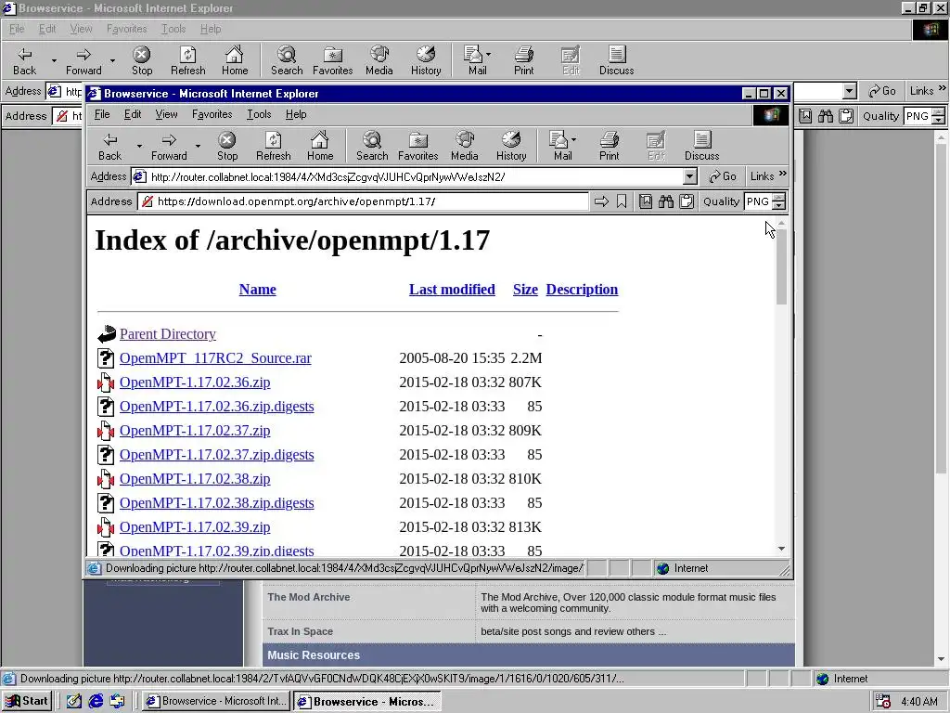Open Search in the background window toolbar
The width and height of the screenshot is (950, 713).
(x=287, y=61)
